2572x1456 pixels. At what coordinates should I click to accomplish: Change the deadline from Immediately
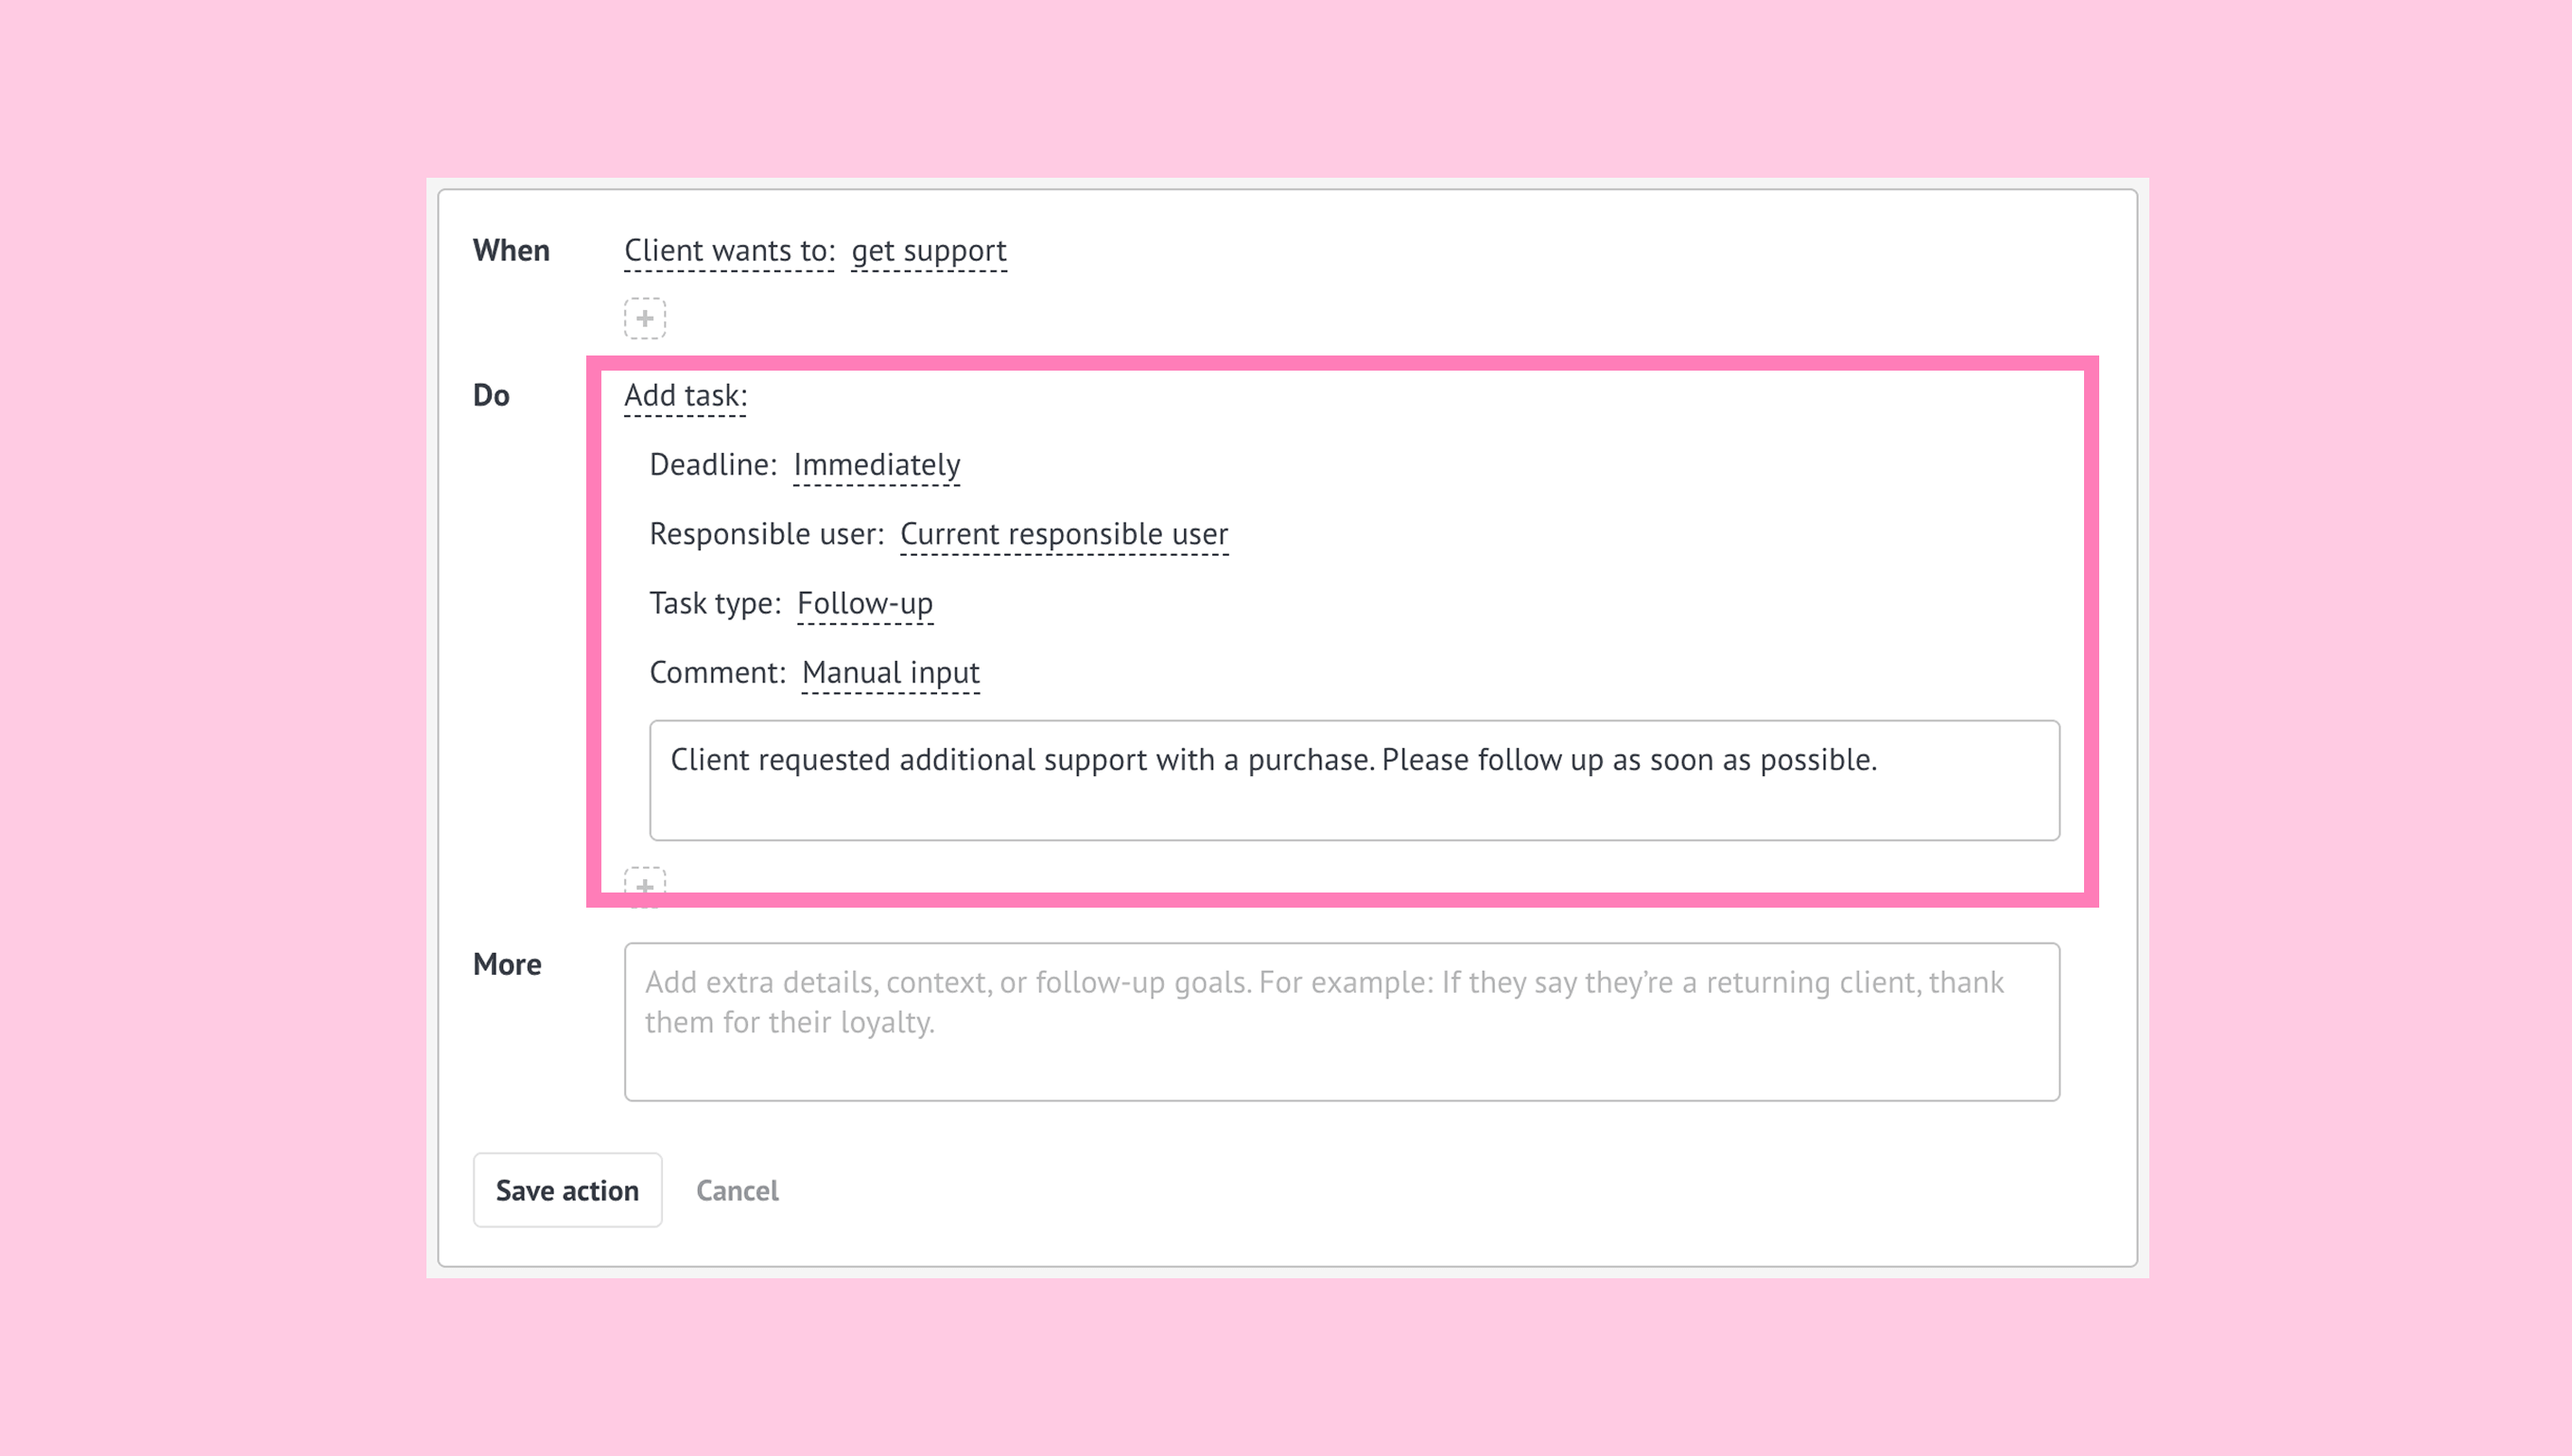tap(876, 465)
